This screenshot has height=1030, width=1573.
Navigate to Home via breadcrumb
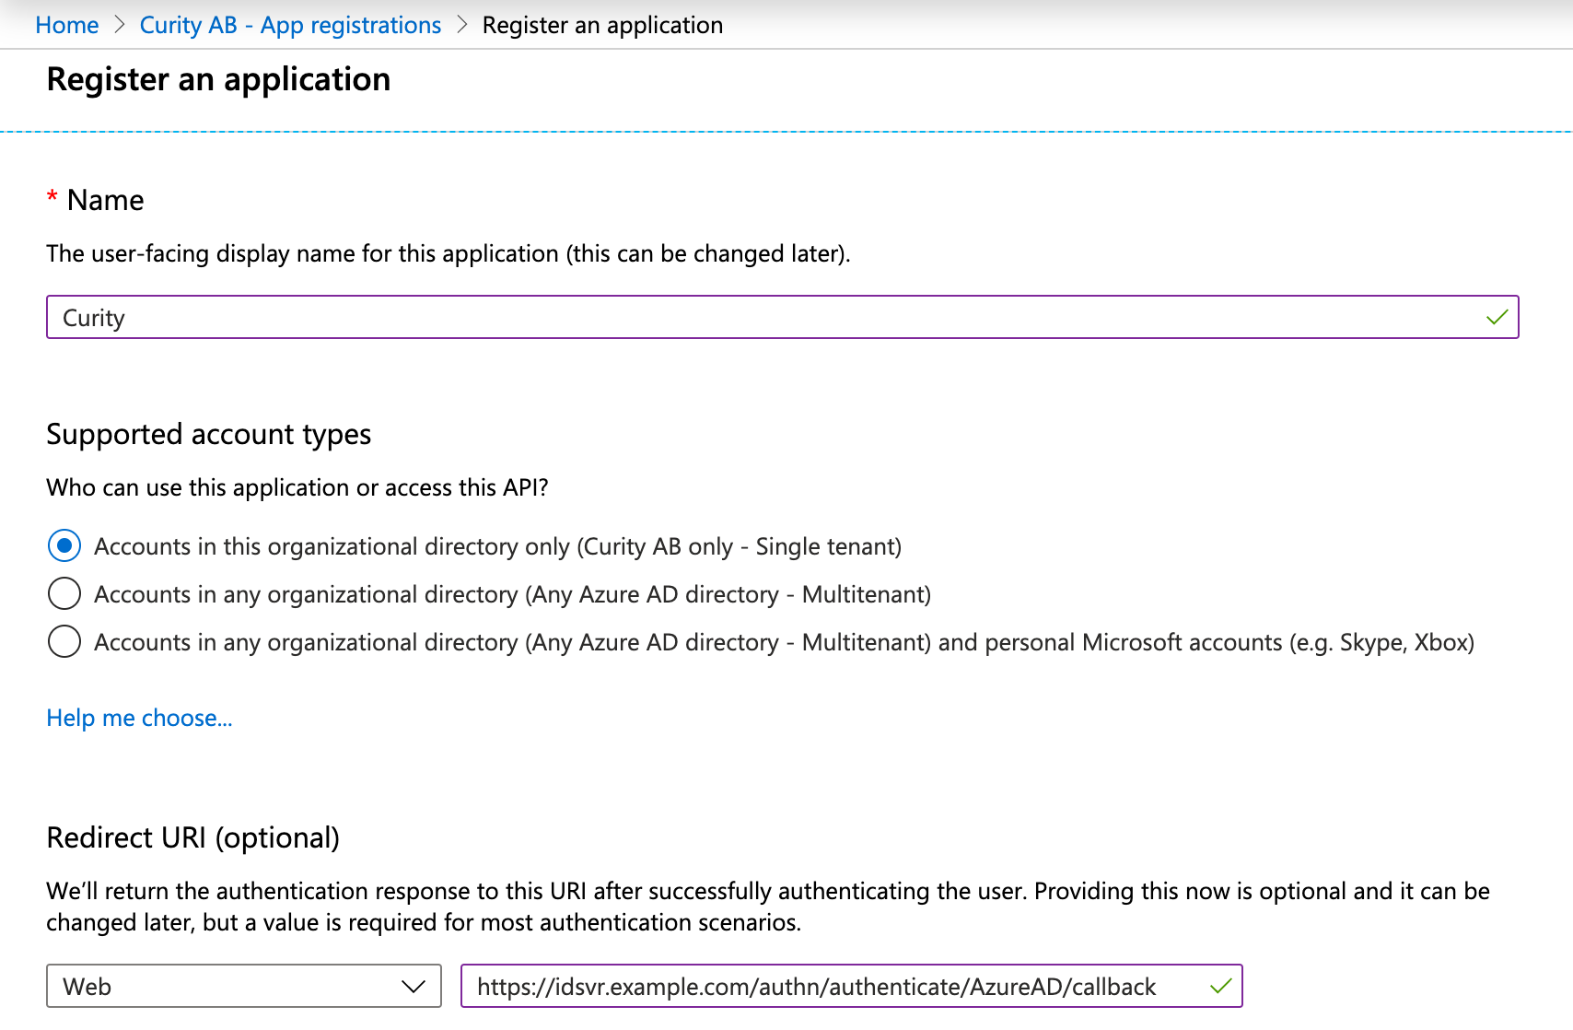pos(65,25)
